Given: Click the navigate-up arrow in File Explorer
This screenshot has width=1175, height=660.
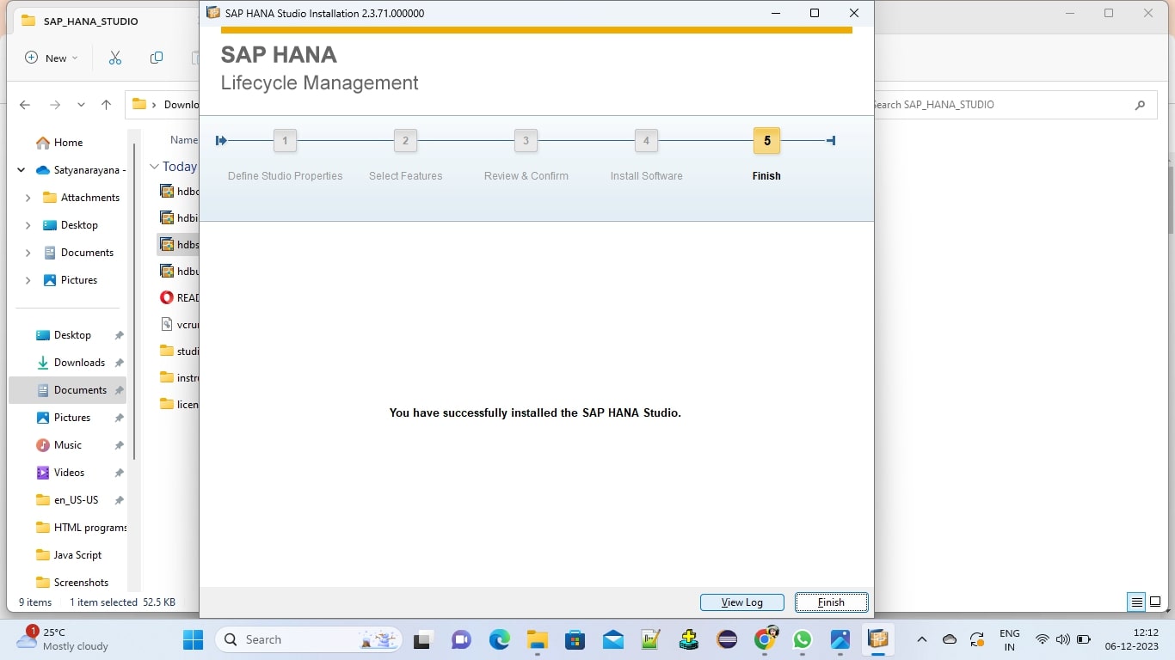Looking at the screenshot, I should (x=106, y=104).
